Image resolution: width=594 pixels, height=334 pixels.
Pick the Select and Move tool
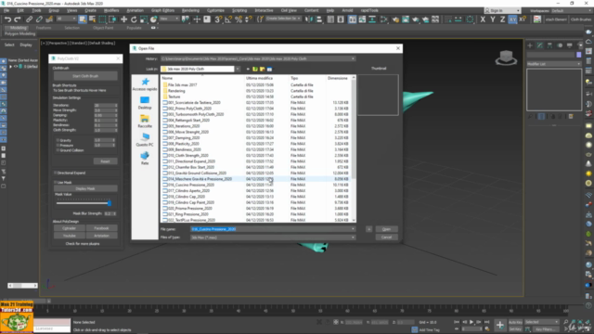(123, 19)
